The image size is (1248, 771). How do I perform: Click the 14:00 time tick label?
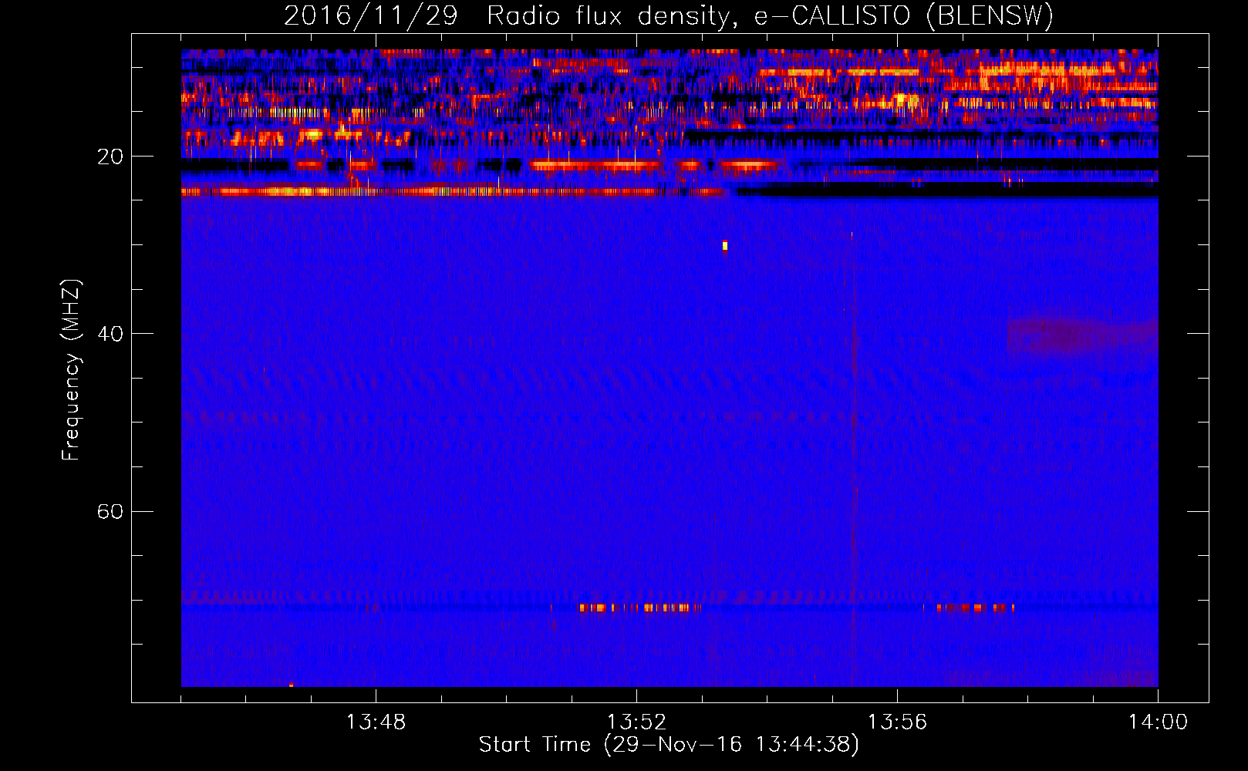tap(1158, 722)
